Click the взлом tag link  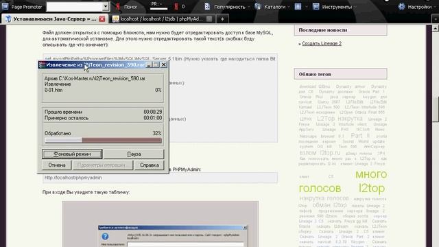pos(308,153)
